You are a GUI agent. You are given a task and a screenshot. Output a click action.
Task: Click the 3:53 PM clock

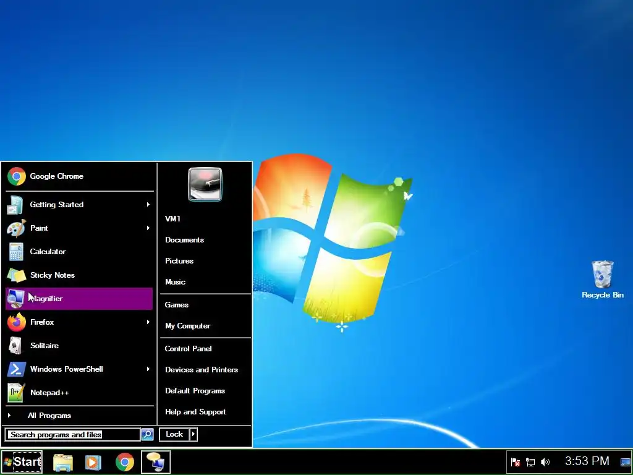pyautogui.click(x=587, y=461)
